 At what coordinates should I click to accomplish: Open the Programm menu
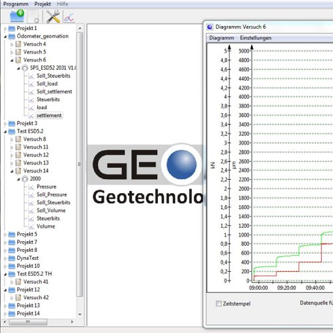[16, 4]
